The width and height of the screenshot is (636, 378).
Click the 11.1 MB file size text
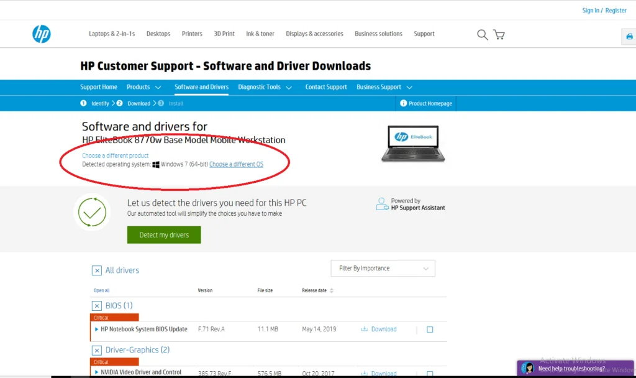point(268,329)
